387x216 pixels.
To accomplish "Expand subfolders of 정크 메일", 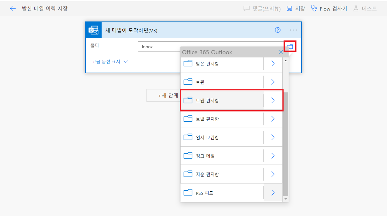I will point(273,156).
